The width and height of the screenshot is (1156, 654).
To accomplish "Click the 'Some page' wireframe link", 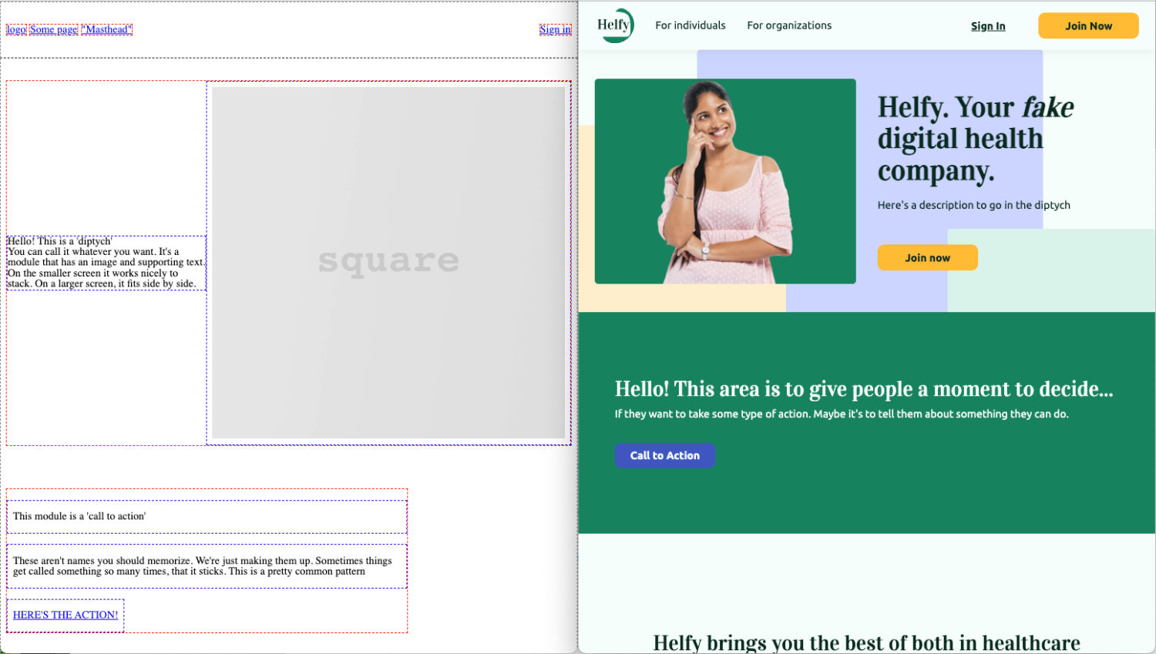I will [x=54, y=29].
